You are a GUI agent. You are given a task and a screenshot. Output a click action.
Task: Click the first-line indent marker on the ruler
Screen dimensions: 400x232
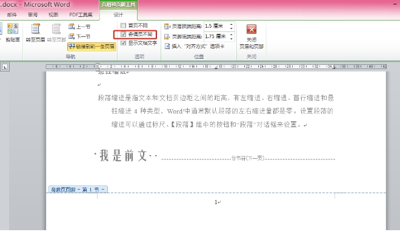[x=97, y=65]
